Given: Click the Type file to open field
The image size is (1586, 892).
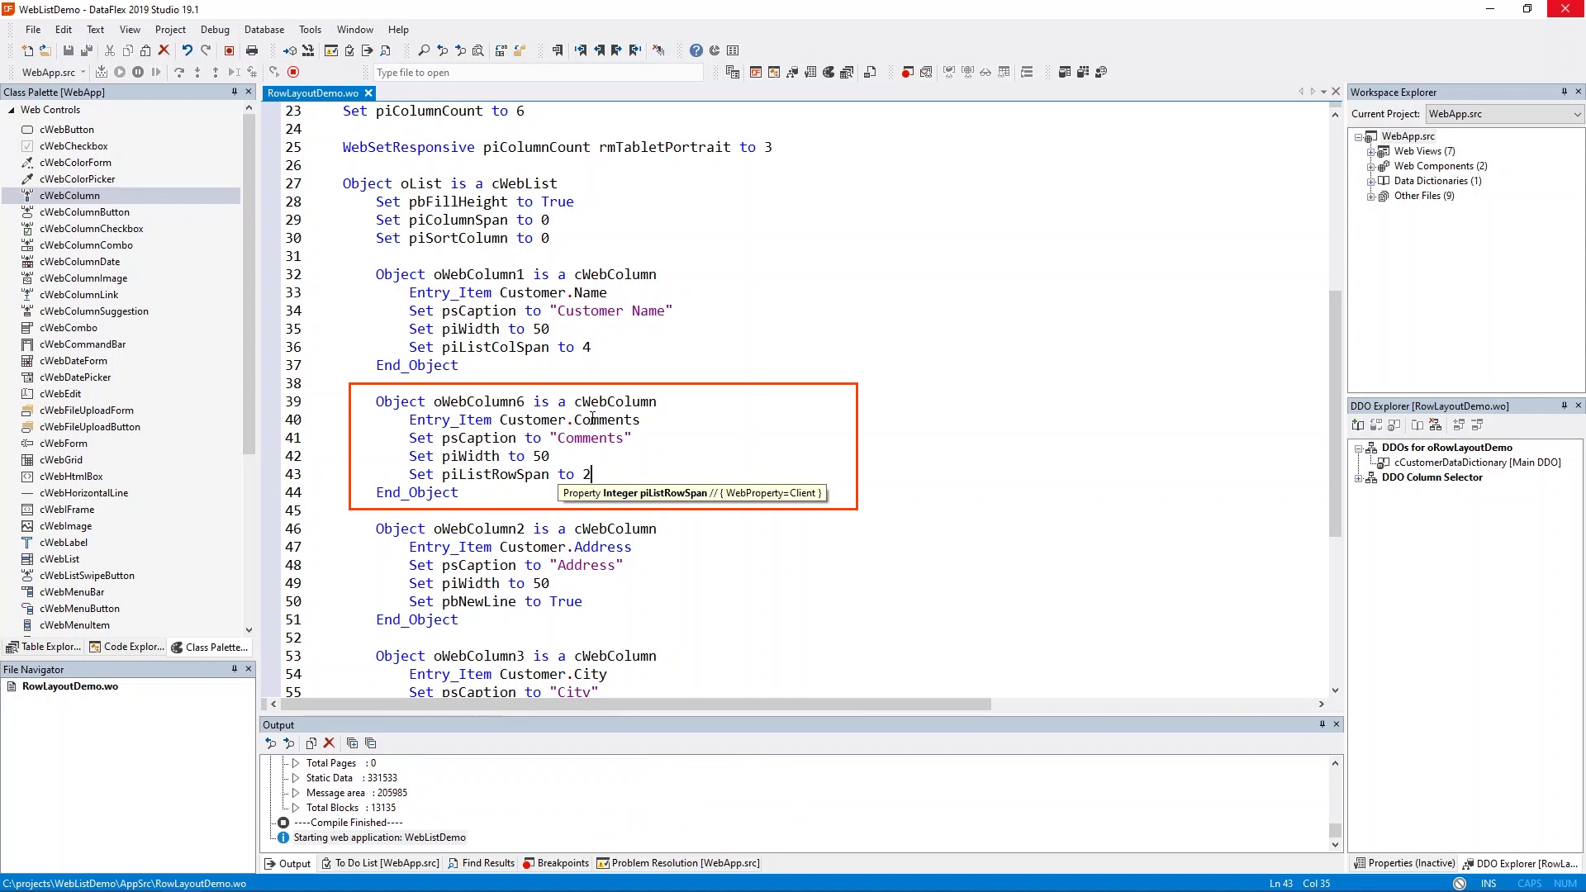Looking at the screenshot, I should [537, 73].
